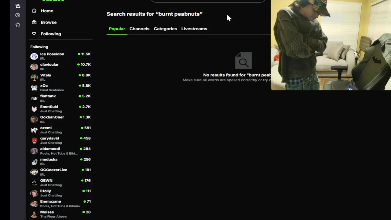Click the Following heart icon
The image size is (391, 220).
(34, 34)
